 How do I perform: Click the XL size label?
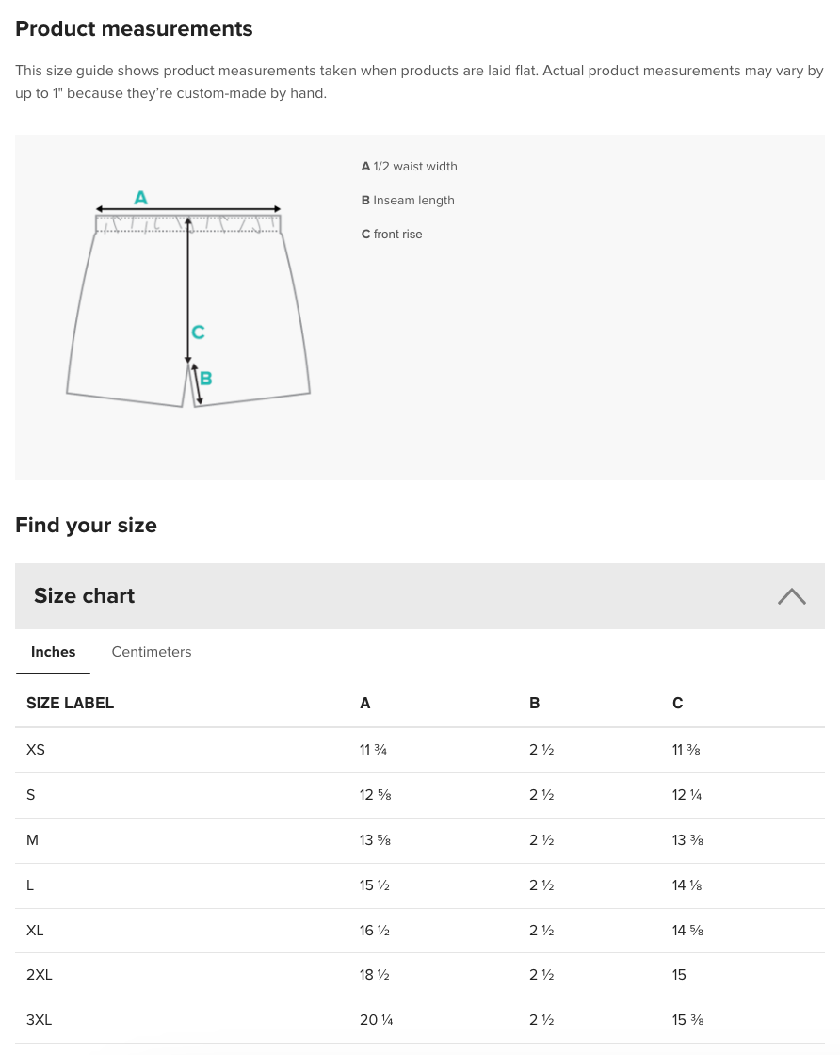[x=36, y=931]
